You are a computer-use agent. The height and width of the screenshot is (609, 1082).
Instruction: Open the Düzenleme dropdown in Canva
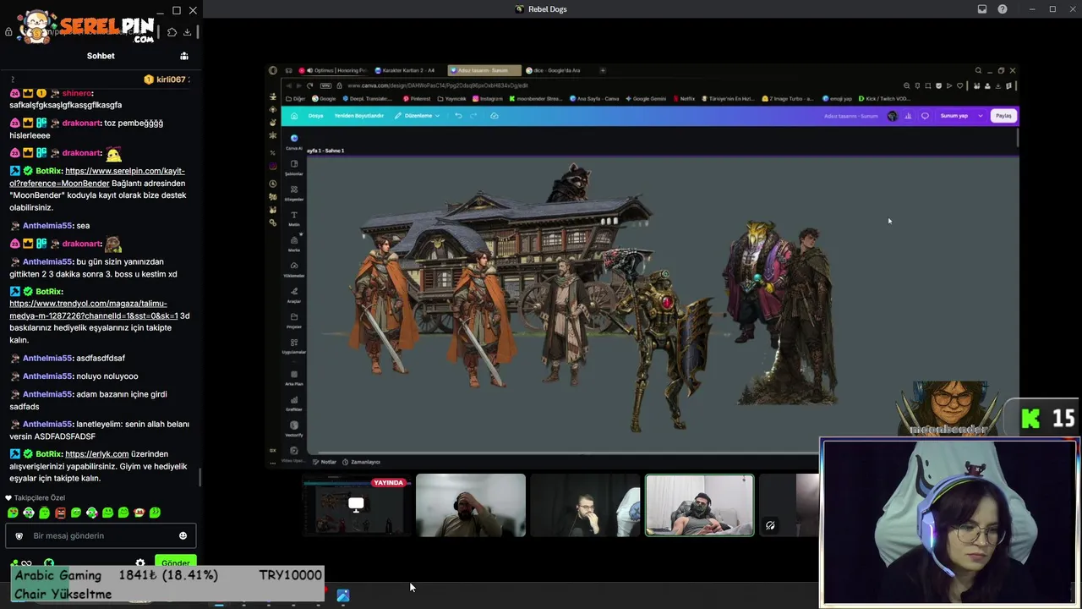pyautogui.click(x=417, y=116)
